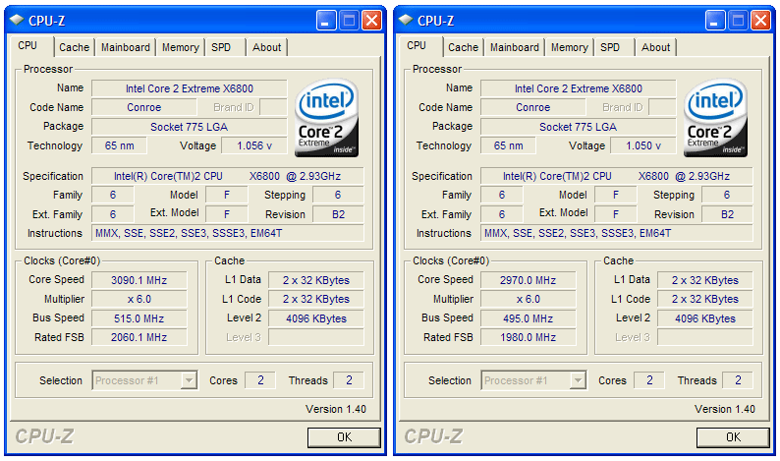This screenshot has width=780, height=461.
Task: Go to the SPD tab in the right window
Action: tap(610, 47)
